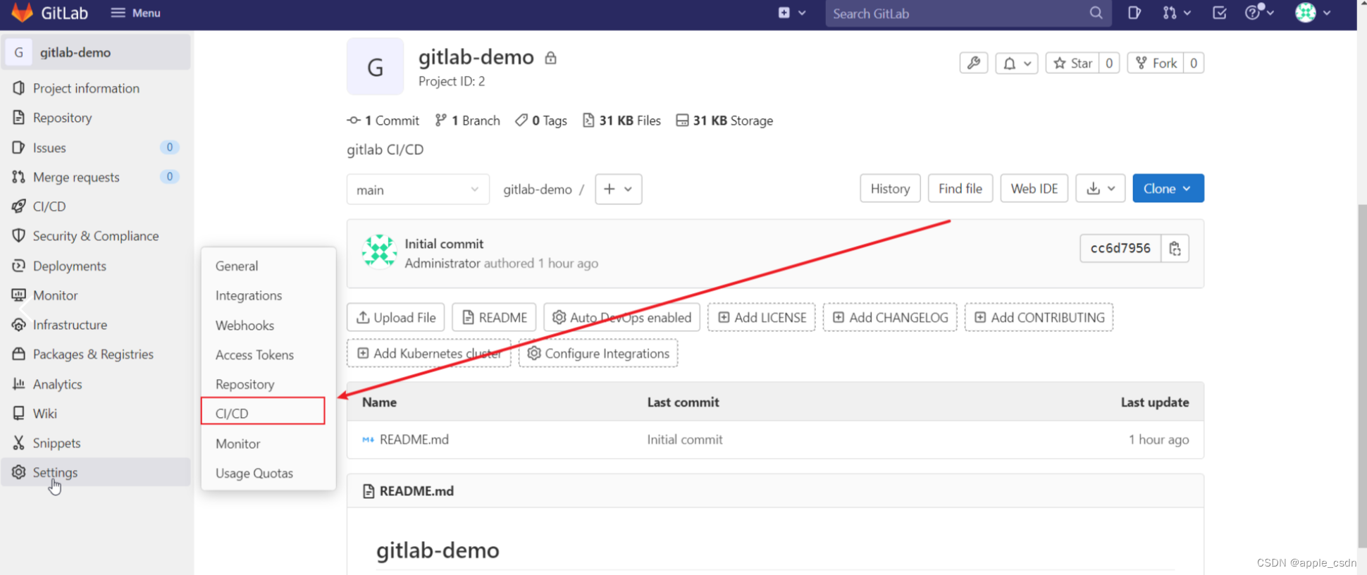Viewport: 1367px width, 575px height.
Task: Fork the project
Action: (1156, 63)
